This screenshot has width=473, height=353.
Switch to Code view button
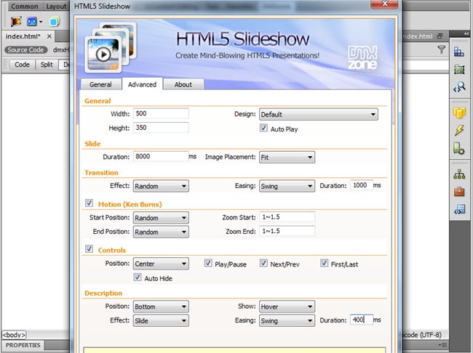pos(23,65)
